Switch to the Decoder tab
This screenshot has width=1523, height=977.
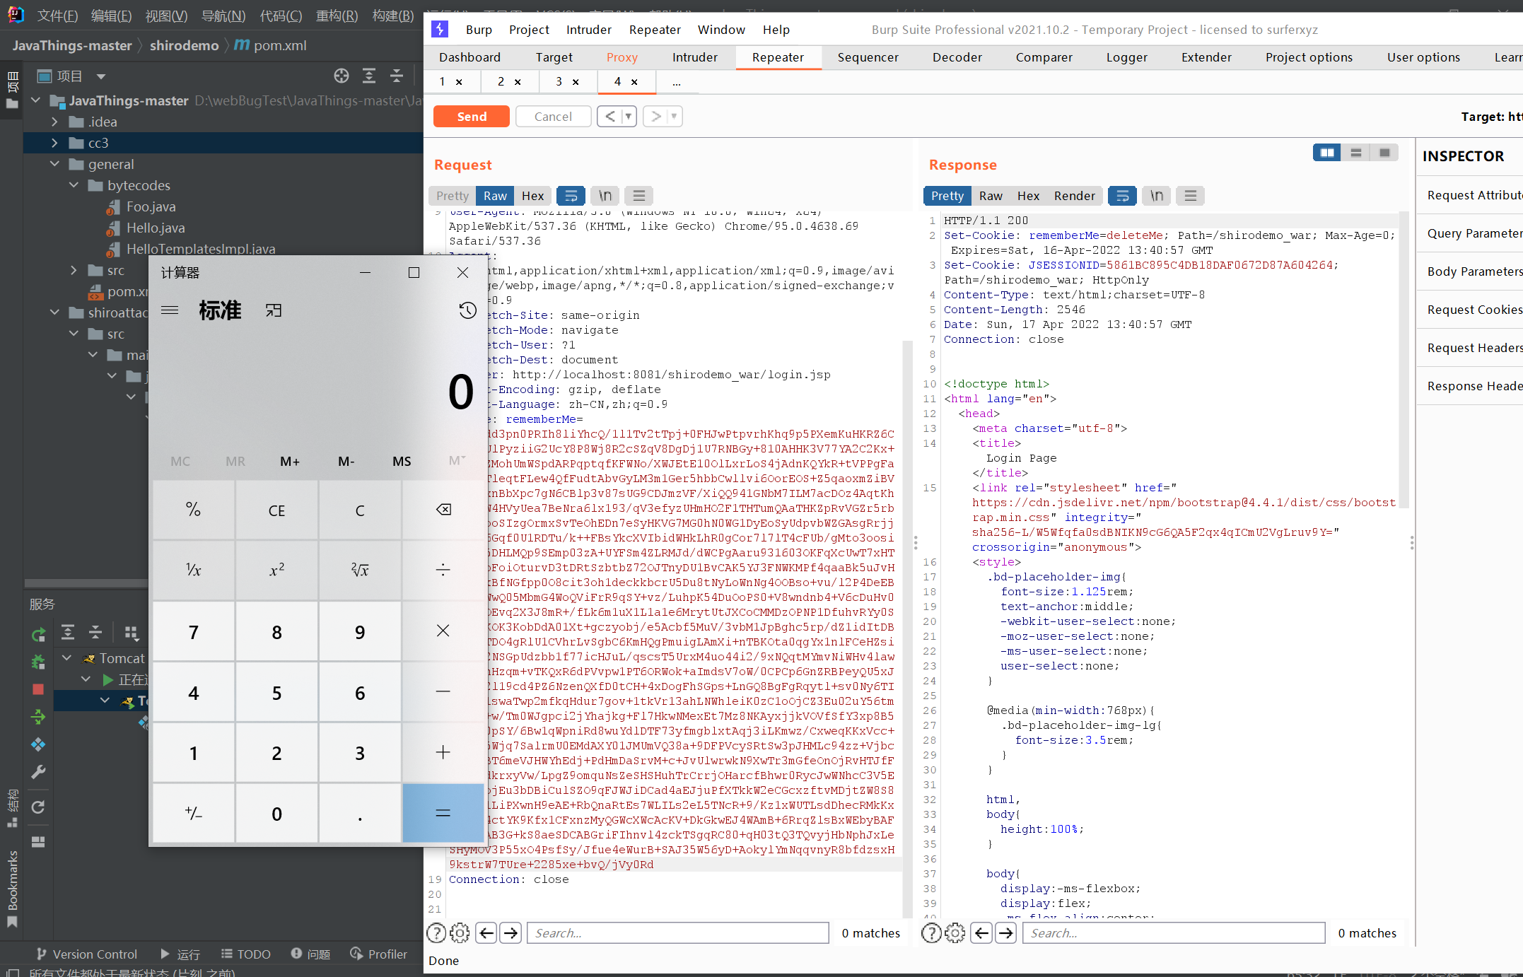[957, 57]
